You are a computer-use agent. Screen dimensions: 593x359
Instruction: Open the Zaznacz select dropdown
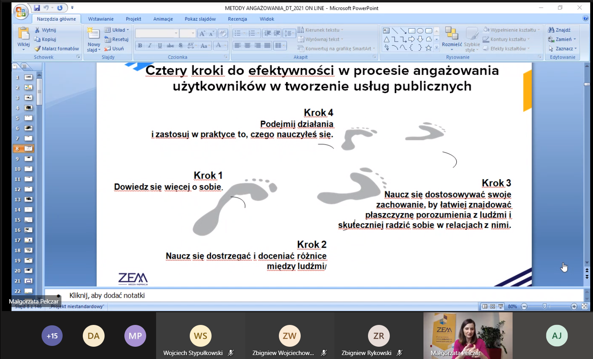tap(563, 49)
